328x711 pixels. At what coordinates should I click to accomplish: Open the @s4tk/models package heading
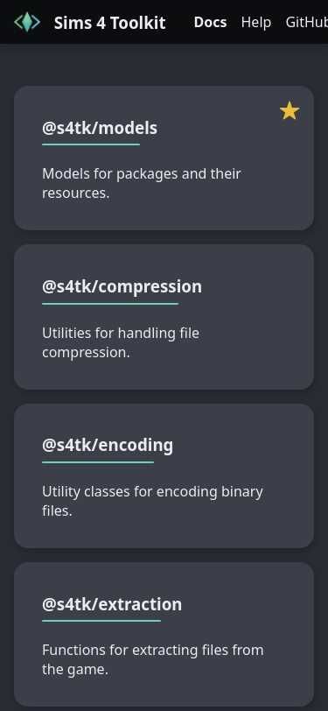click(x=100, y=129)
